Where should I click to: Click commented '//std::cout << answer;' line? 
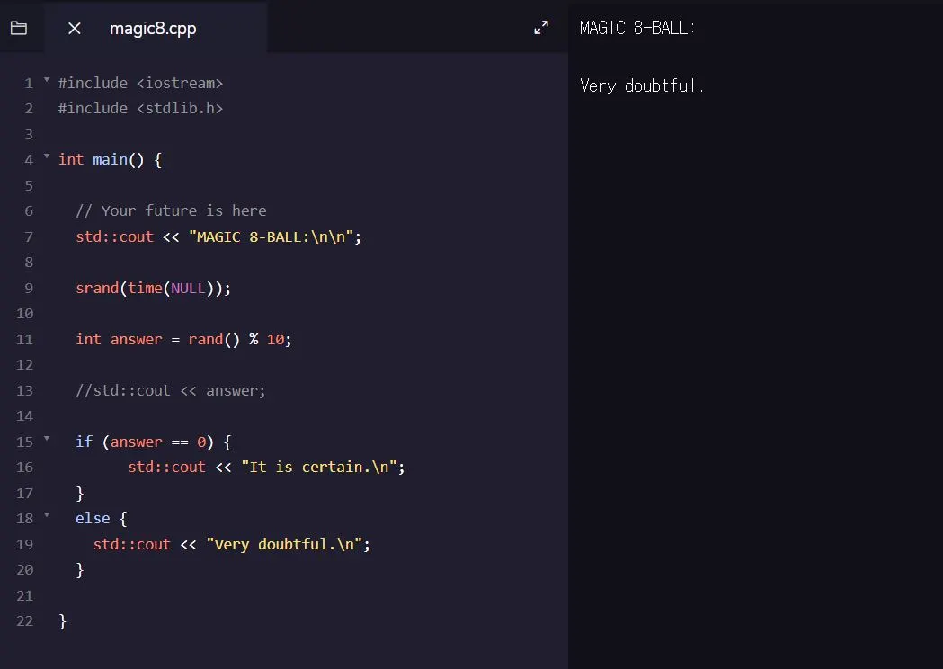click(x=170, y=390)
